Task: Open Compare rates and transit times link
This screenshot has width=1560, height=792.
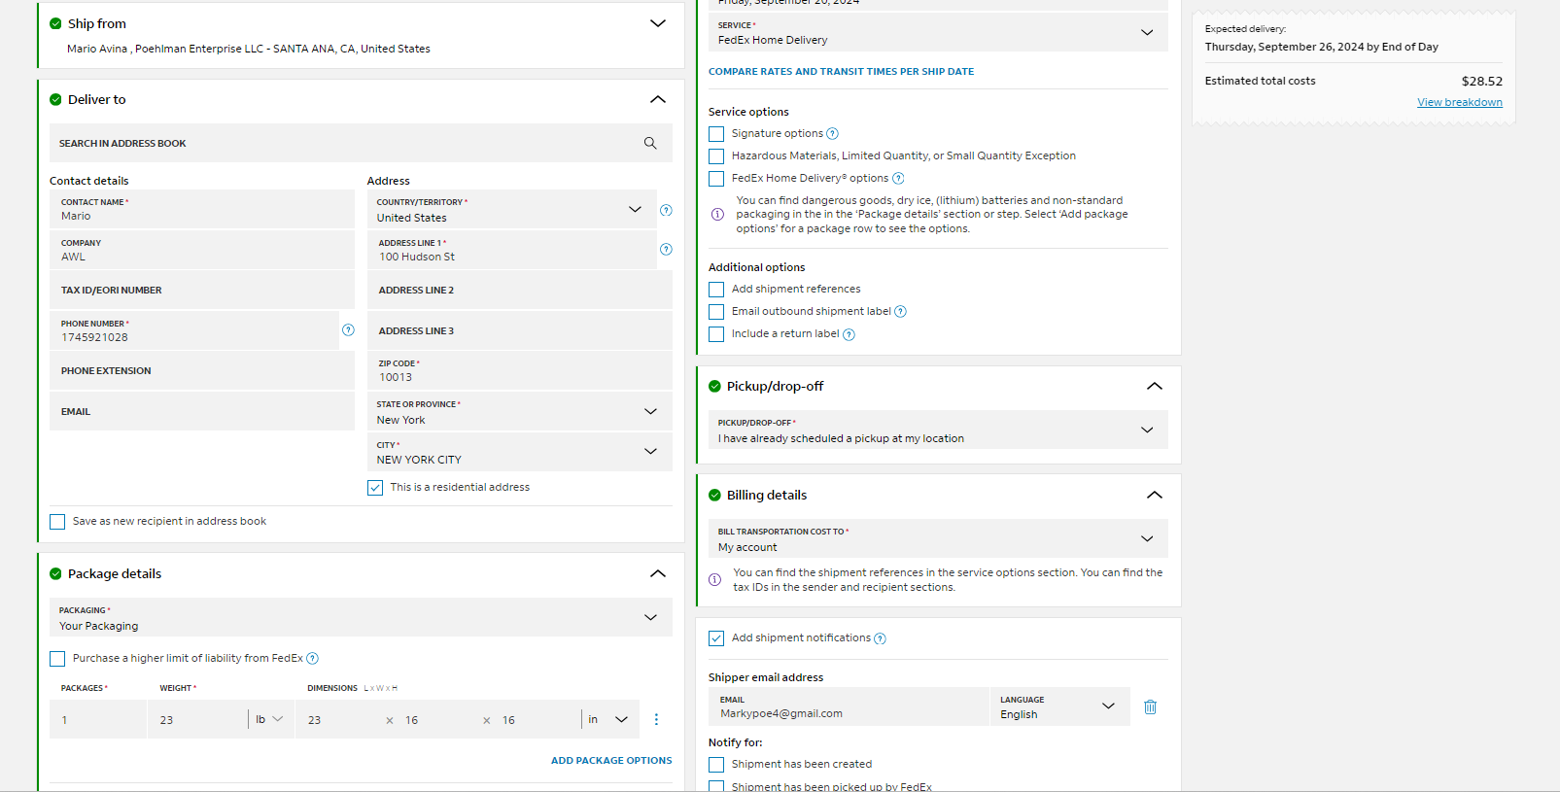Action: pyautogui.click(x=841, y=72)
